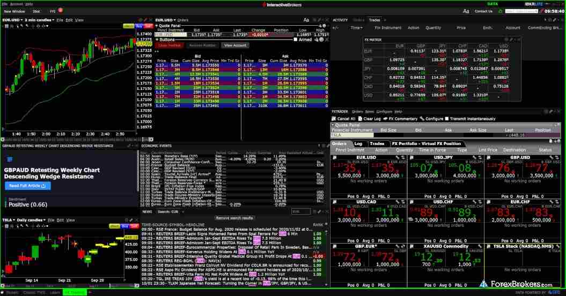Open the FX Portfolio - Virtual FX Position tab
This screenshot has width=566, height=296.
coord(427,143)
